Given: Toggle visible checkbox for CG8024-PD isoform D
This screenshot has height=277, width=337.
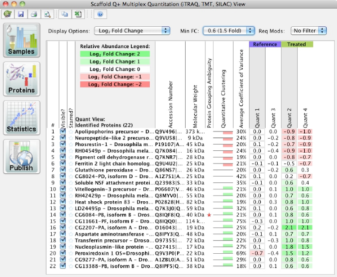Looking at the screenshot, I should [63, 176].
